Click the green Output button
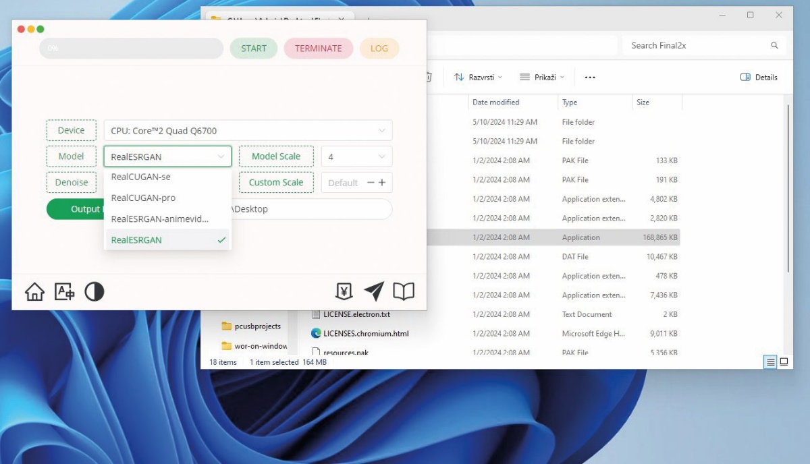The width and height of the screenshot is (810, 464). click(x=75, y=209)
